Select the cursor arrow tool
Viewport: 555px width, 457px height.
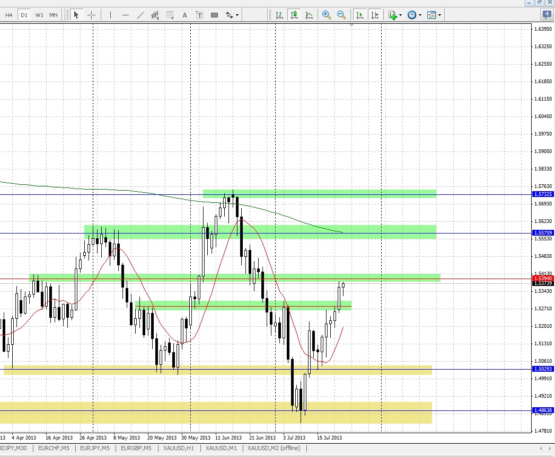pos(76,15)
